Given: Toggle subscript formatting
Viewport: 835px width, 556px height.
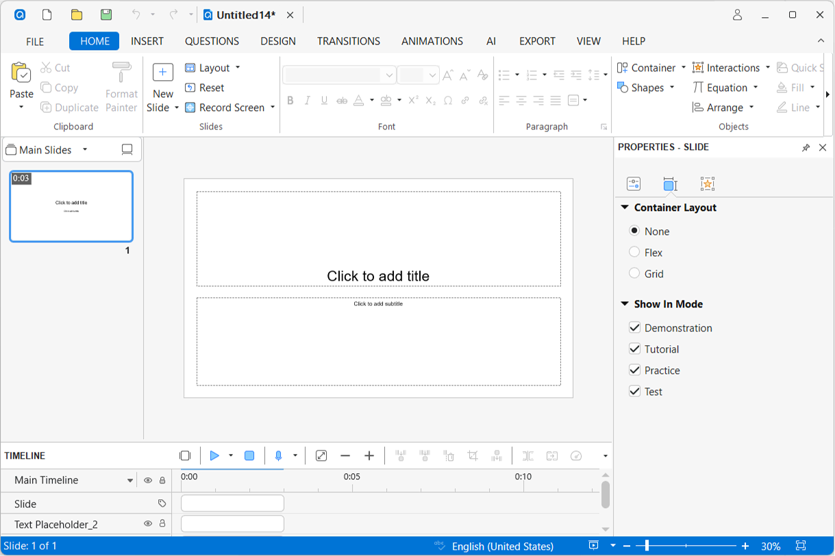Looking at the screenshot, I should 429,100.
